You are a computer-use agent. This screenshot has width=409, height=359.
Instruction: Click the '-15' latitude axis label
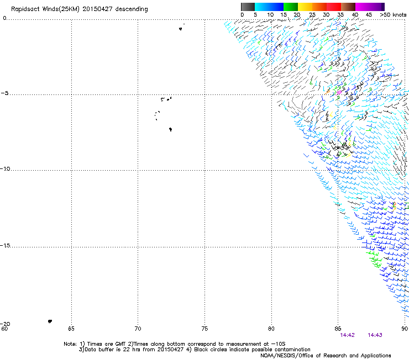[x=5, y=246]
